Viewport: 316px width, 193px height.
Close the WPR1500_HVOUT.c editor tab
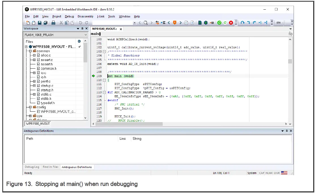coord(121,29)
